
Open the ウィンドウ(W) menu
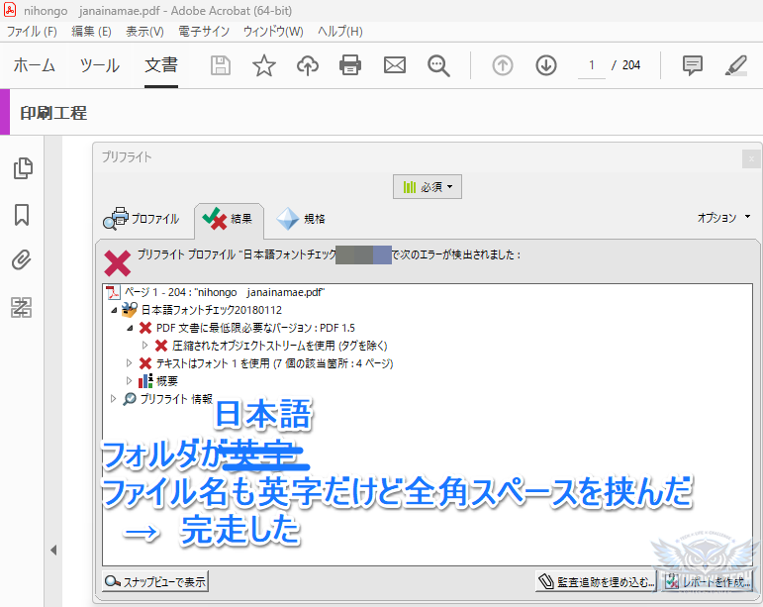tap(273, 32)
